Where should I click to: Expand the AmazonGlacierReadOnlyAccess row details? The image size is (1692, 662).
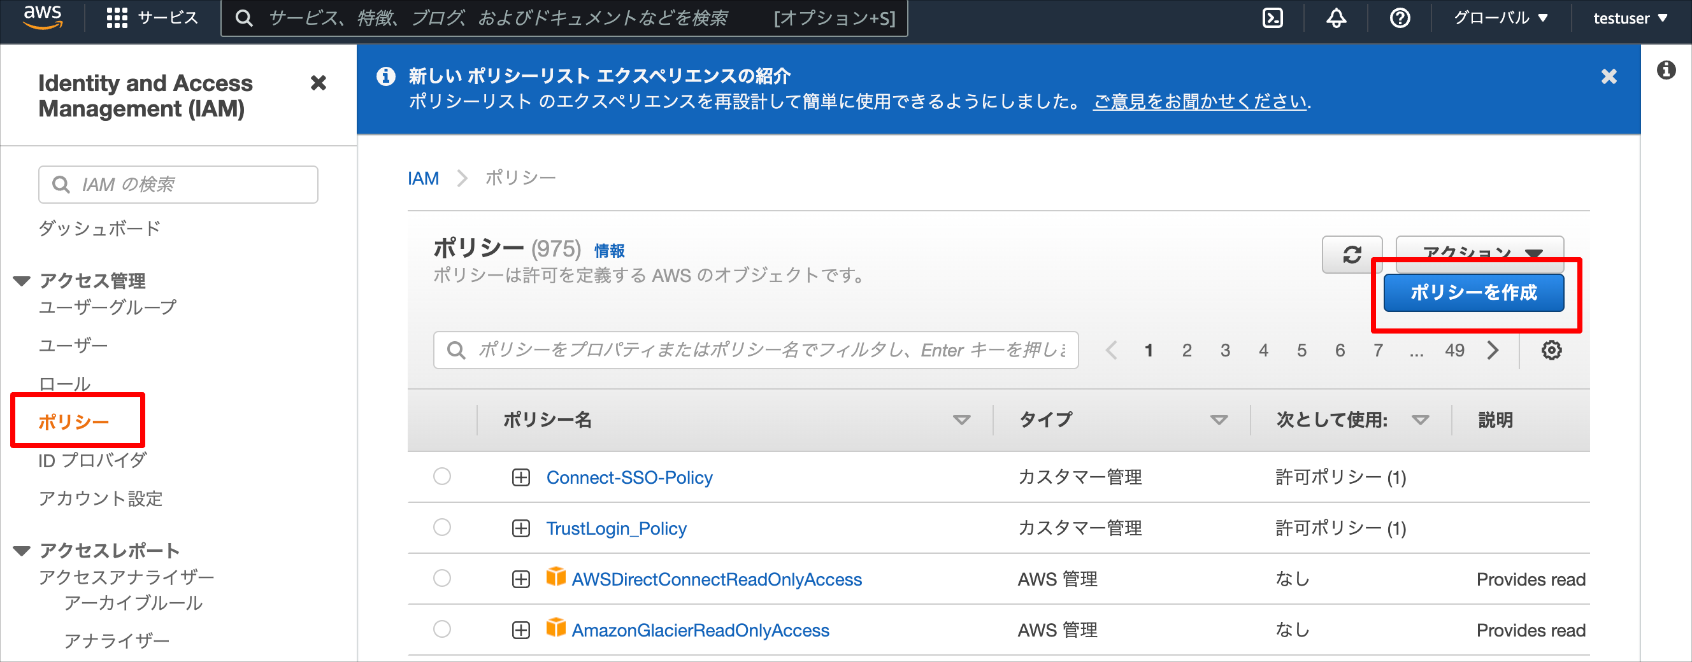[521, 631]
